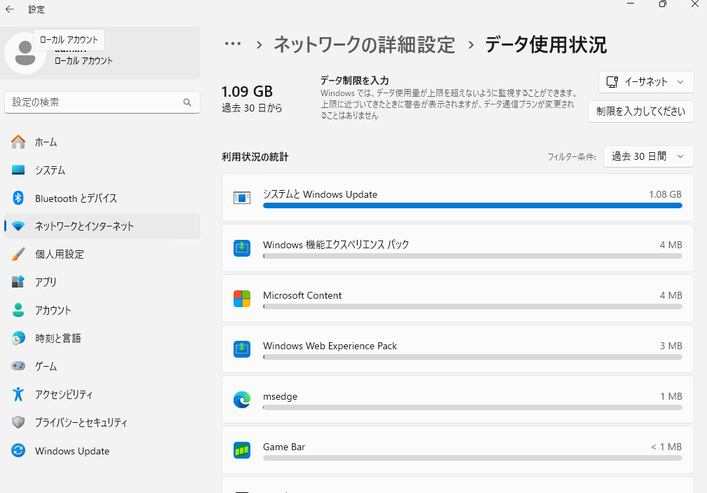Open アクセシビリティ settings page

pos(102,394)
